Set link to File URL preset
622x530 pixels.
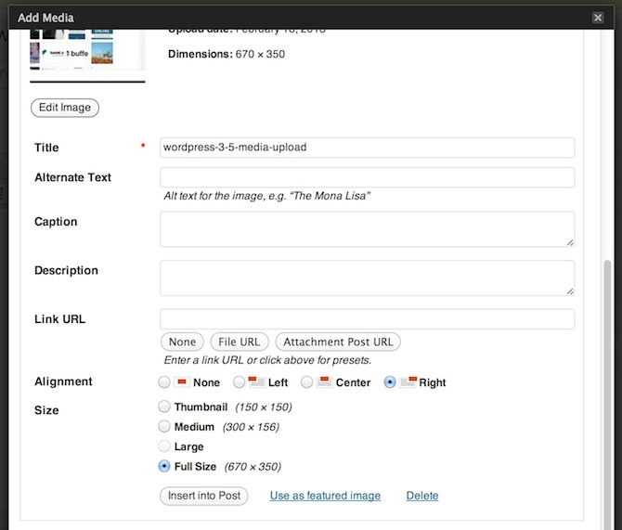238,342
